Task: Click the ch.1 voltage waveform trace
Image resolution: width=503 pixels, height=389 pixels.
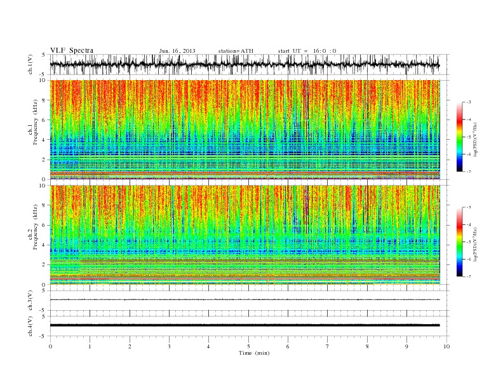Action: point(245,64)
